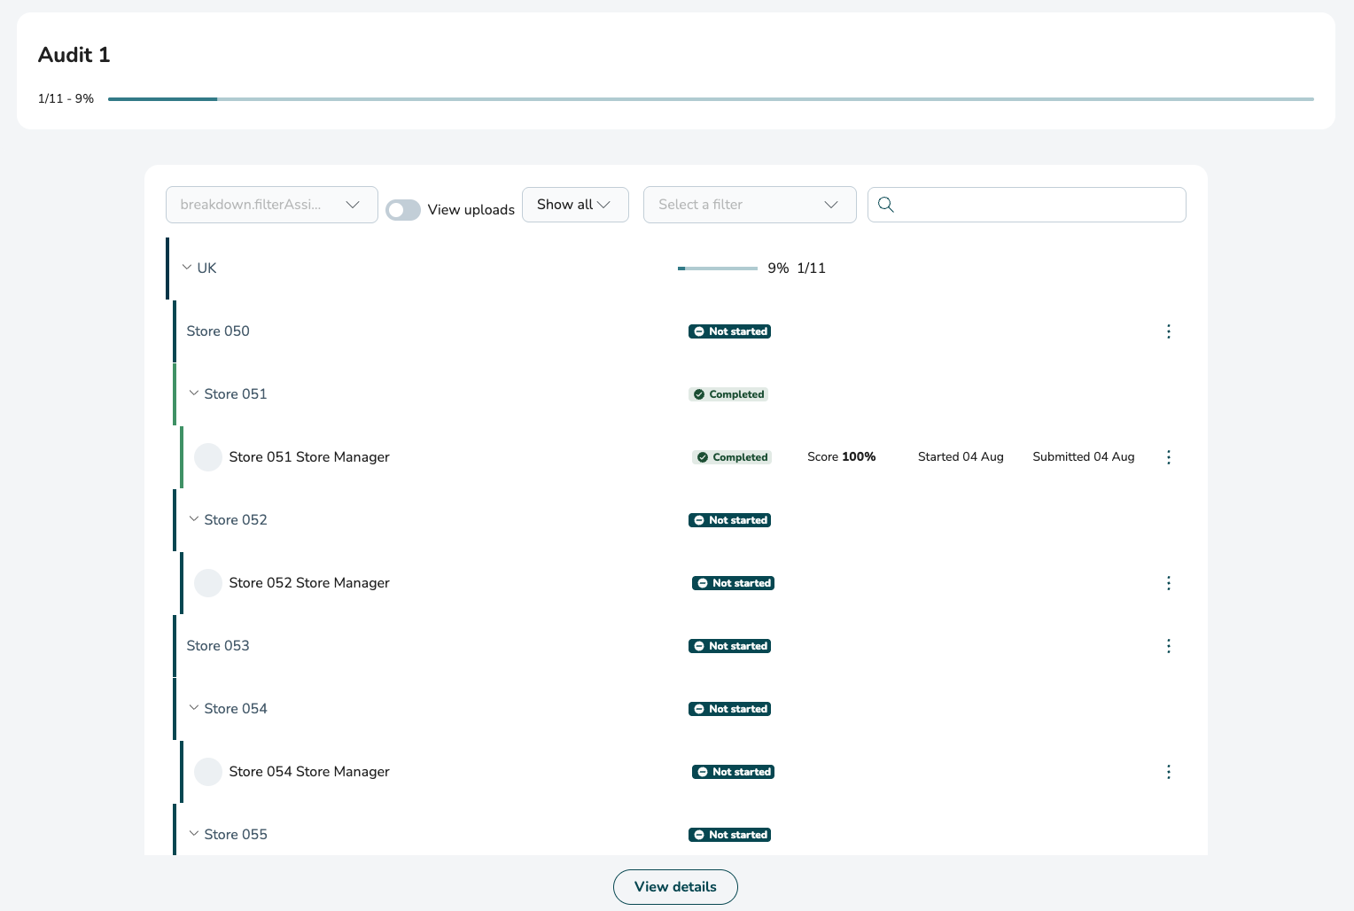The height and width of the screenshot is (911, 1354).
Task: Open options menu for Store 051 Store Manager
Action: [1168, 457]
